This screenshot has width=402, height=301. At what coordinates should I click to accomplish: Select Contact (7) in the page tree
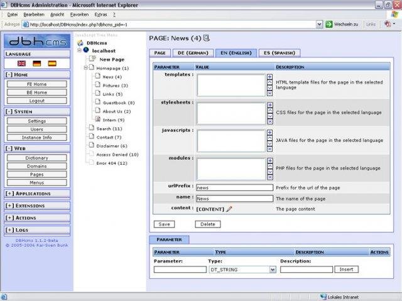click(109, 137)
